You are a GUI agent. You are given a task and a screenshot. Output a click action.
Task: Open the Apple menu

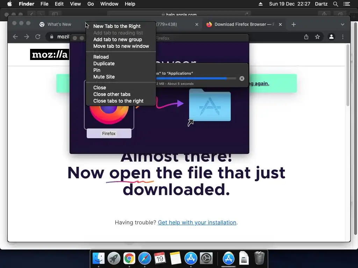(x=9, y=4)
